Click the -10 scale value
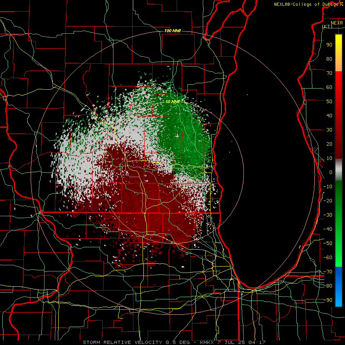The image size is (345, 345). pyautogui.click(x=328, y=187)
